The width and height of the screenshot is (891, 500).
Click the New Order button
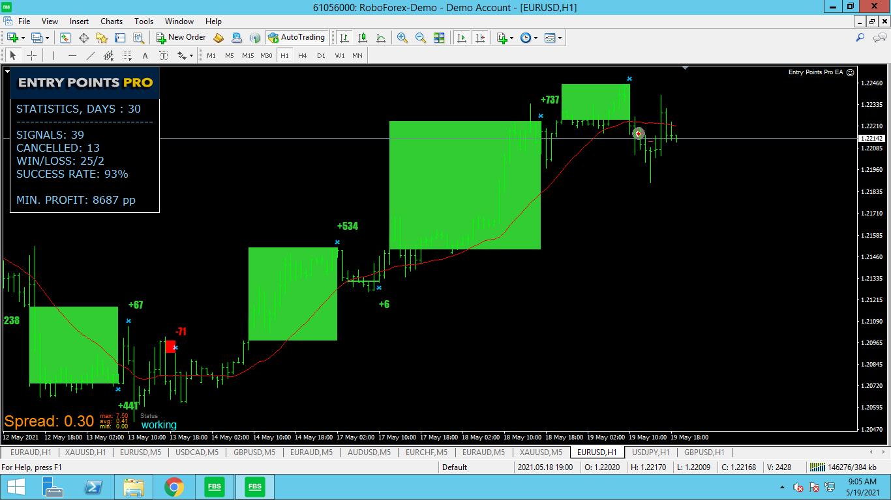(181, 38)
